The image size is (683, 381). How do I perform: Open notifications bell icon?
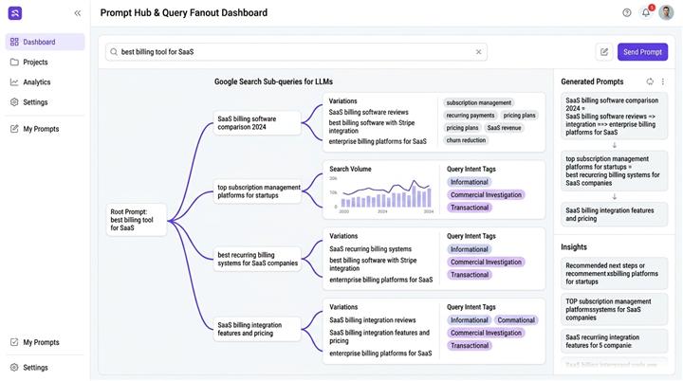tap(646, 12)
